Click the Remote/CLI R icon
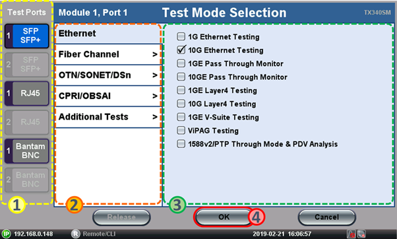This screenshot has width=397, height=239. (75, 234)
